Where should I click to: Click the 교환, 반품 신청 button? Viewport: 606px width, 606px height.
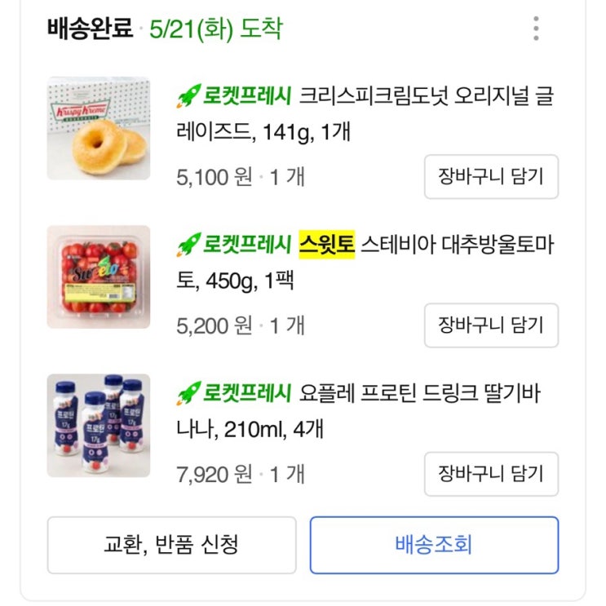(171, 545)
